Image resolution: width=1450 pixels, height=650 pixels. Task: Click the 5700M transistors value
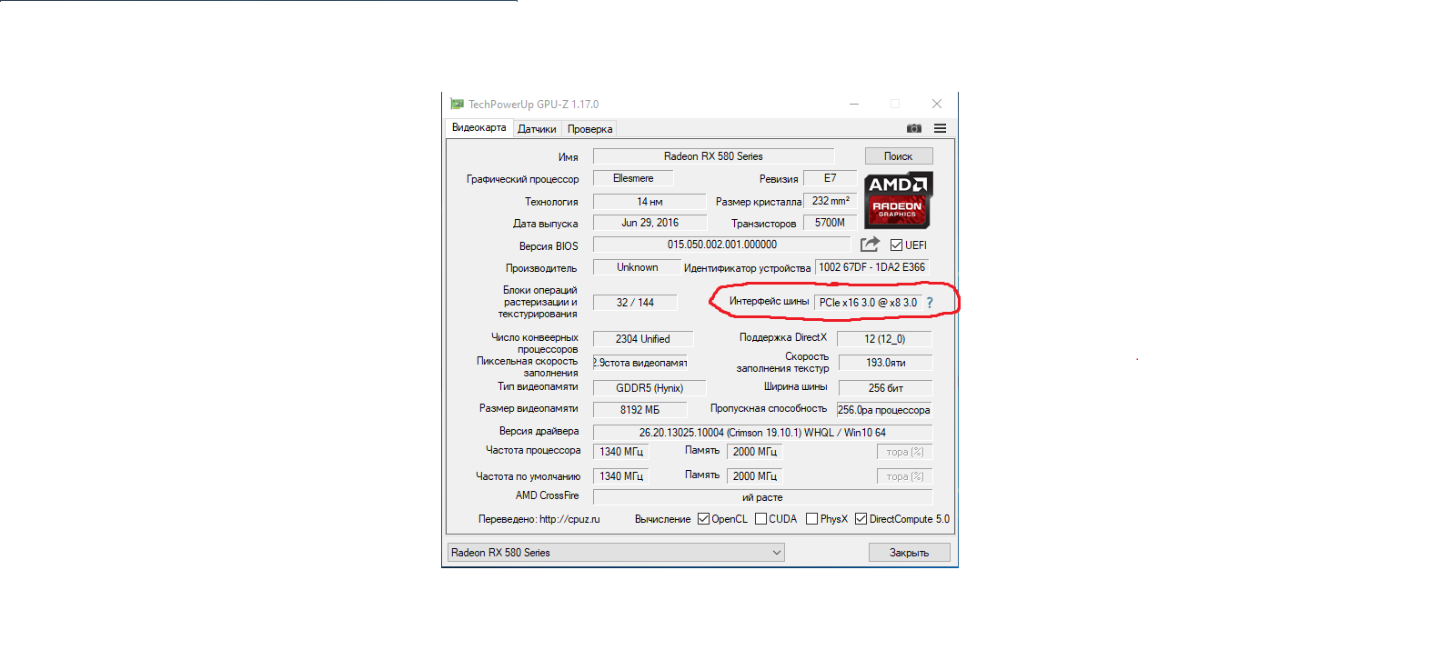[830, 223]
